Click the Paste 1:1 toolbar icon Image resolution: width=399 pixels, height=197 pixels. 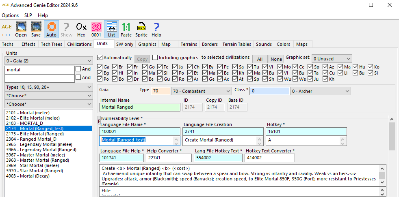click(x=126, y=27)
